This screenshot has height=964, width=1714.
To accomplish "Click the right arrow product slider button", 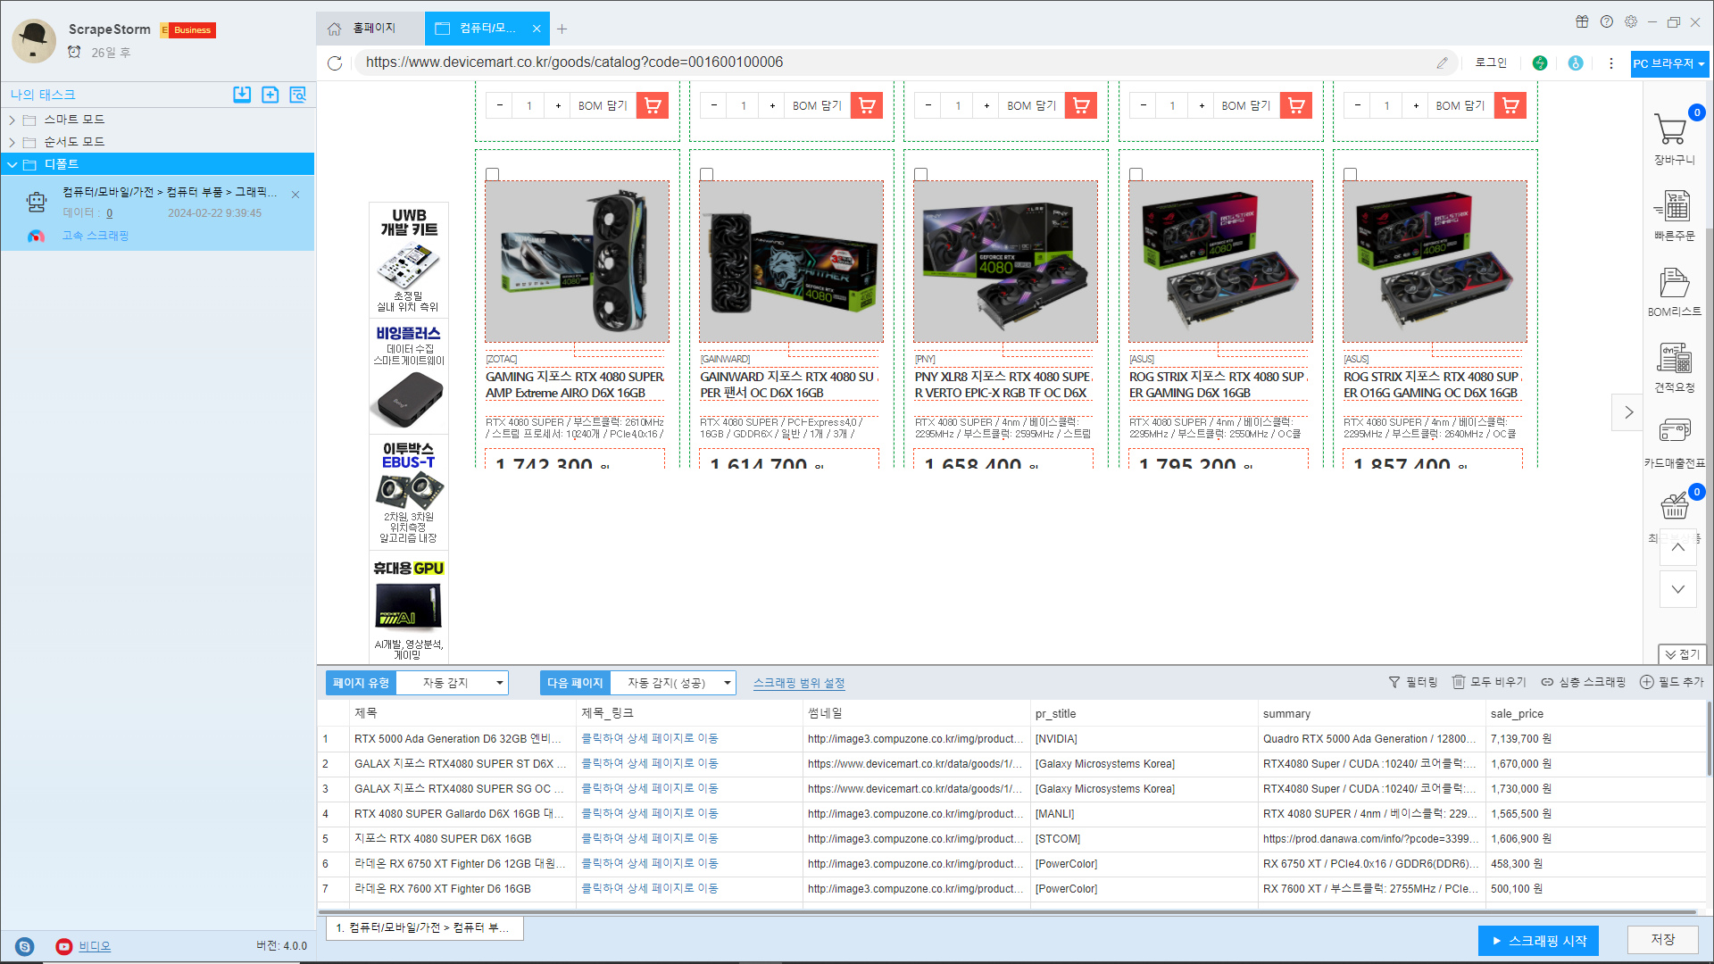I will 1628,412.
